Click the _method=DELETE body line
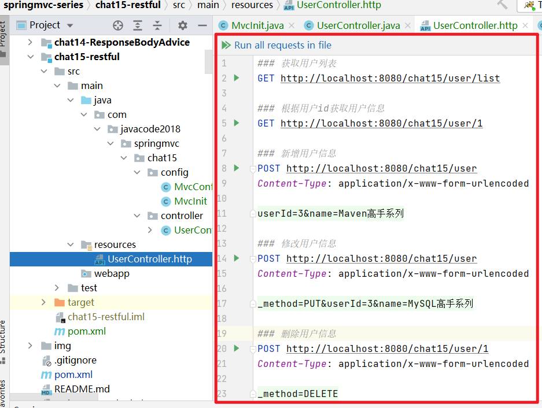 [x=298, y=394]
